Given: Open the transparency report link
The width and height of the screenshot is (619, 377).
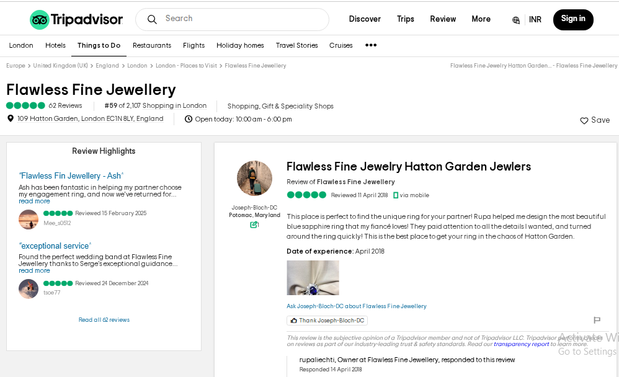Looking at the screenshot, I should click(x=521, y=344).
